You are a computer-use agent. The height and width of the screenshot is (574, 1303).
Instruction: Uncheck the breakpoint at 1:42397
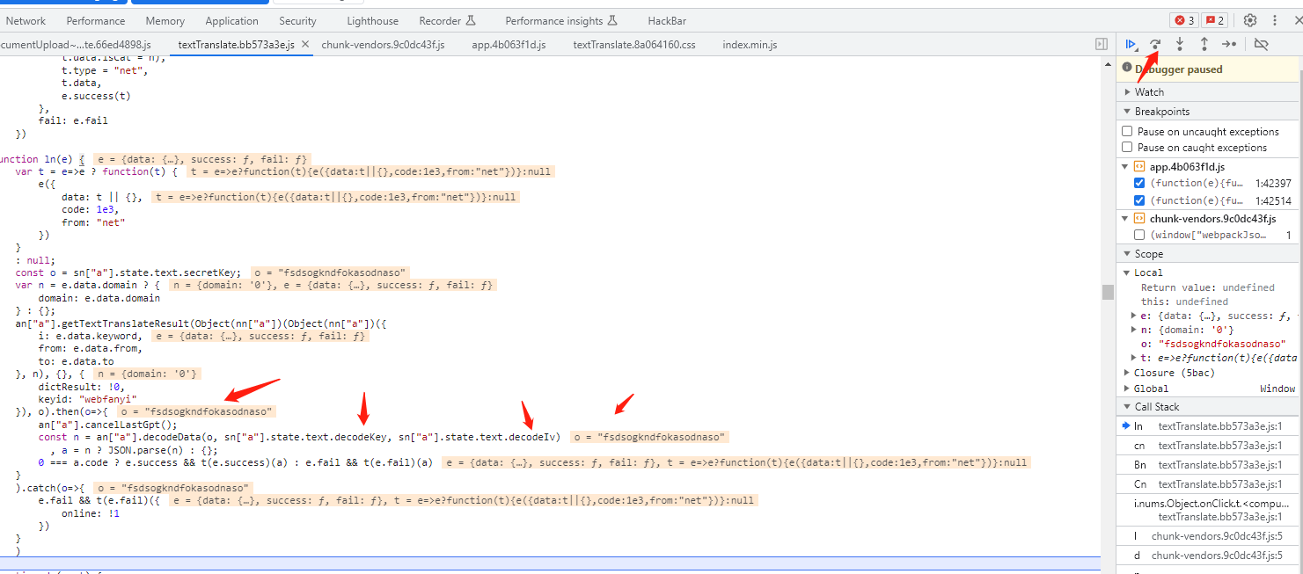pos(1139,183)
